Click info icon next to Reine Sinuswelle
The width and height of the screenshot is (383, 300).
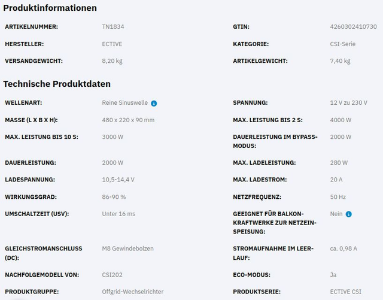click(154, 103)
